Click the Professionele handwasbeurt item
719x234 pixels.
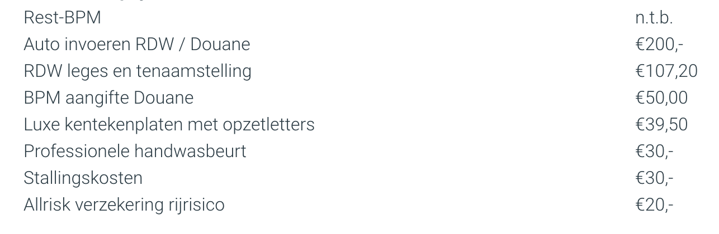pyautogui.click(x=135, y=151)
